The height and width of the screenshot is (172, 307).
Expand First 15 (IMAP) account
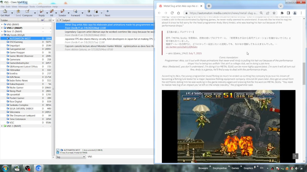click(2, 32)
